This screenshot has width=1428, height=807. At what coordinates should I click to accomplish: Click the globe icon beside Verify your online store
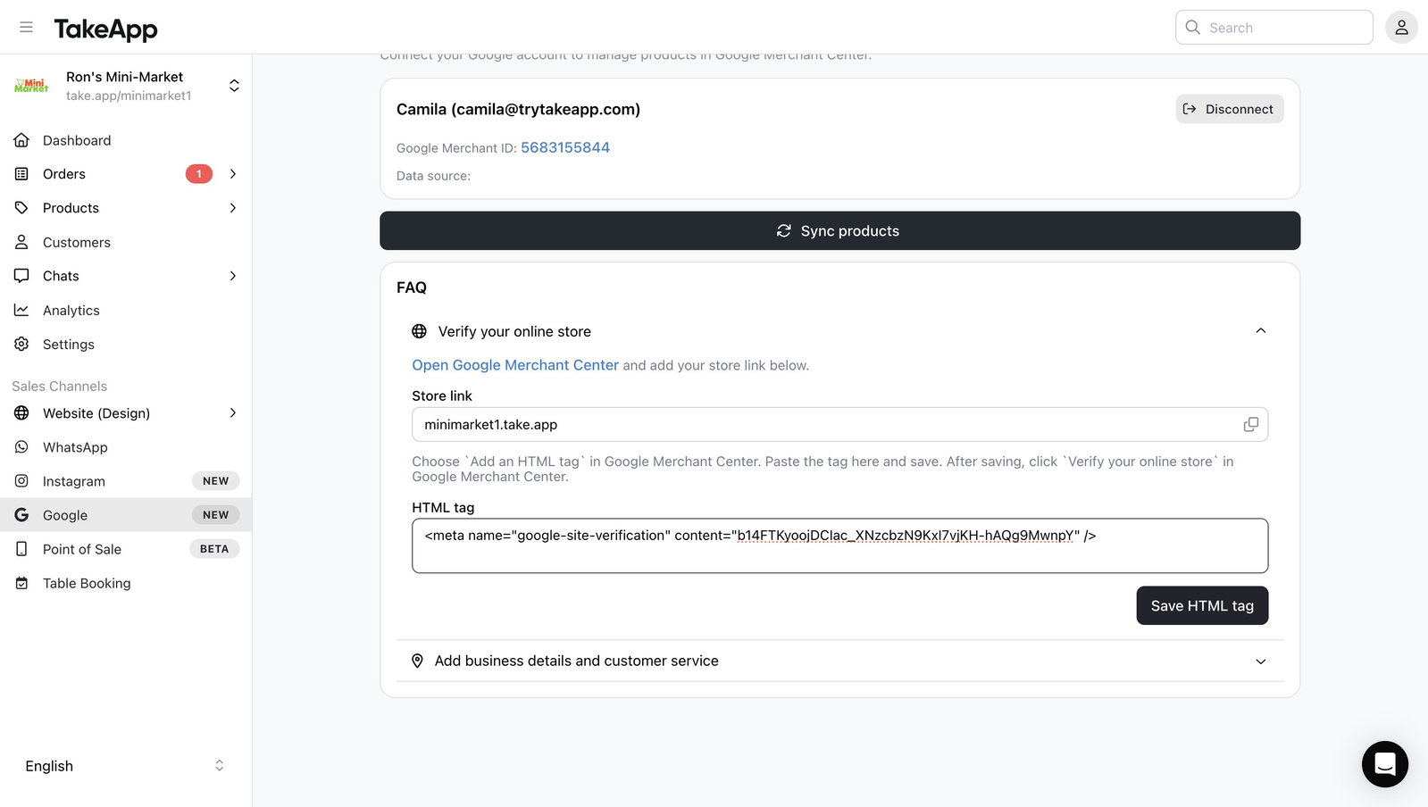tap(419, 331)
